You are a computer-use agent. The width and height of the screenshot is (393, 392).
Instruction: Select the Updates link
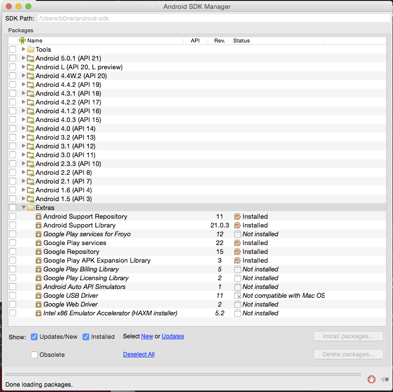point(173,336)
